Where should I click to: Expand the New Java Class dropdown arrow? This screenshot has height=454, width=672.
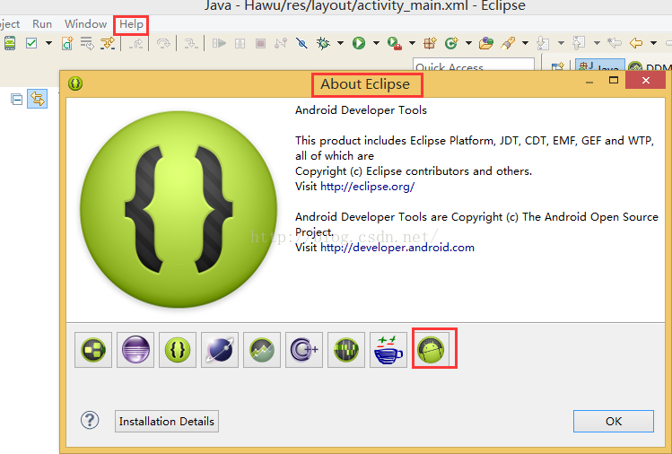468,43
